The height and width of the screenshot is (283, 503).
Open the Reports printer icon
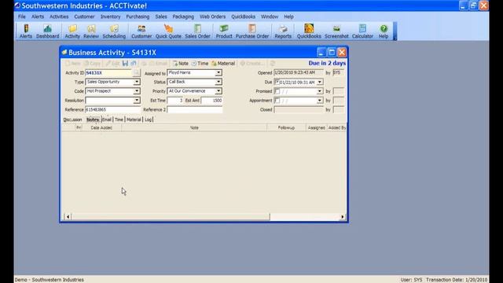283,31
